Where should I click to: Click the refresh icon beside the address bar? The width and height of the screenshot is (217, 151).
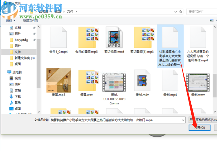[x=181, y=11]
